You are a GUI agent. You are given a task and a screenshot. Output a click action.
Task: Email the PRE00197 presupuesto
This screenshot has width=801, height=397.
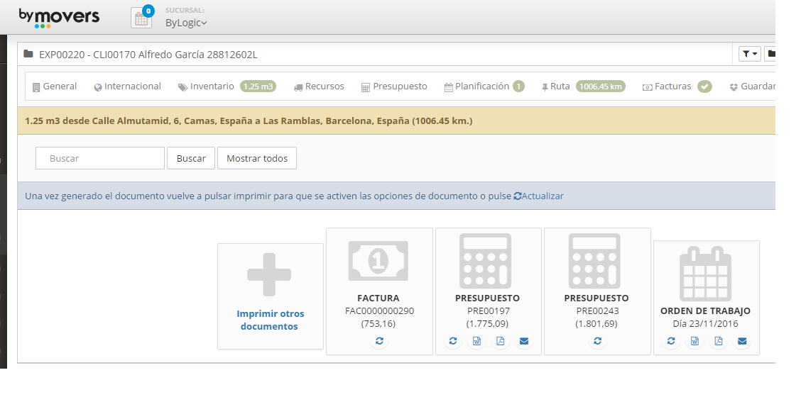point(523,341)
